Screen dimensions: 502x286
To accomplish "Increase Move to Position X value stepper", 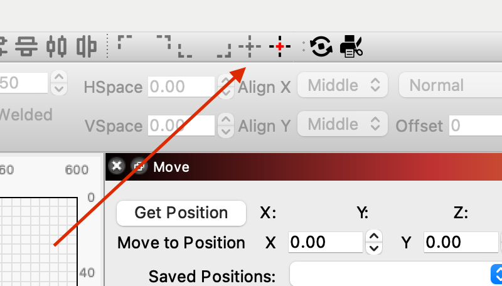I will (x=374, y=236).
